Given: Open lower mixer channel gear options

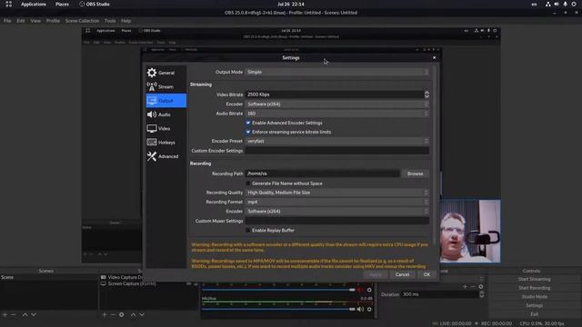Looking at the screenshot, I should [369, 309].
